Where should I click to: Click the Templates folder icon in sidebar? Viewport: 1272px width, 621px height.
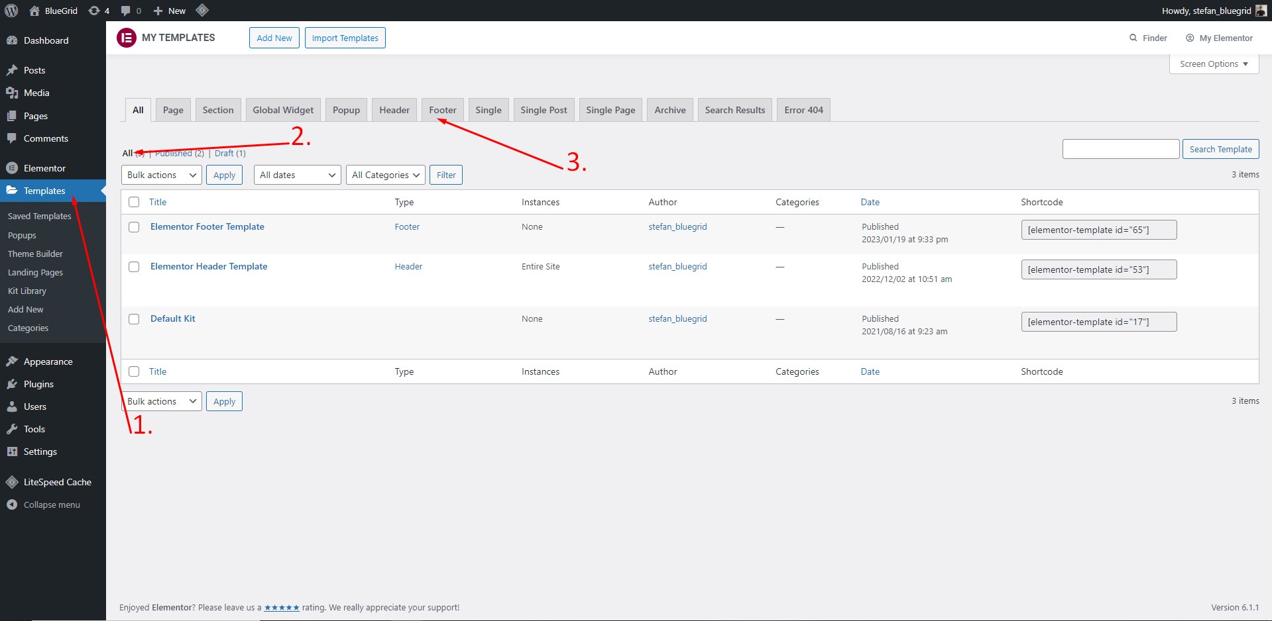click(12, 191)
